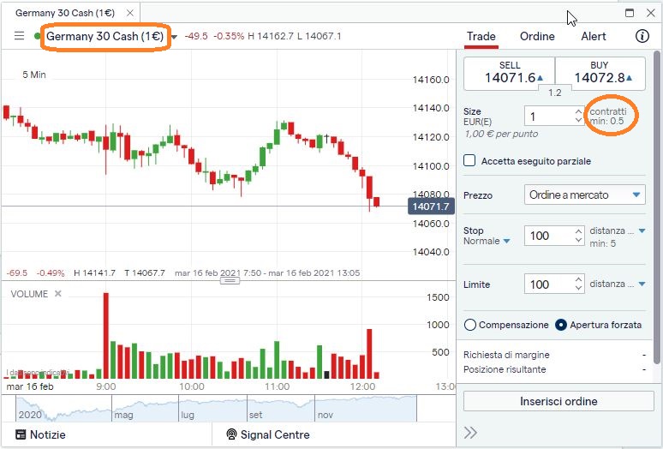Click the chart and volume divider handle
Viewport: 663px width, 449px height.
coord(229,280)
